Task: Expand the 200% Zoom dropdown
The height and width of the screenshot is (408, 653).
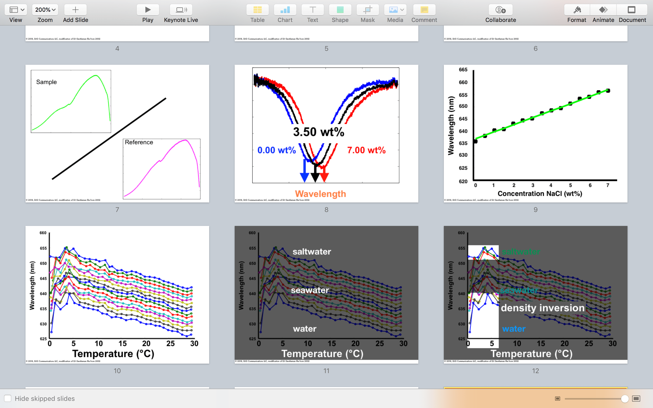Action: tap(45, 10)
